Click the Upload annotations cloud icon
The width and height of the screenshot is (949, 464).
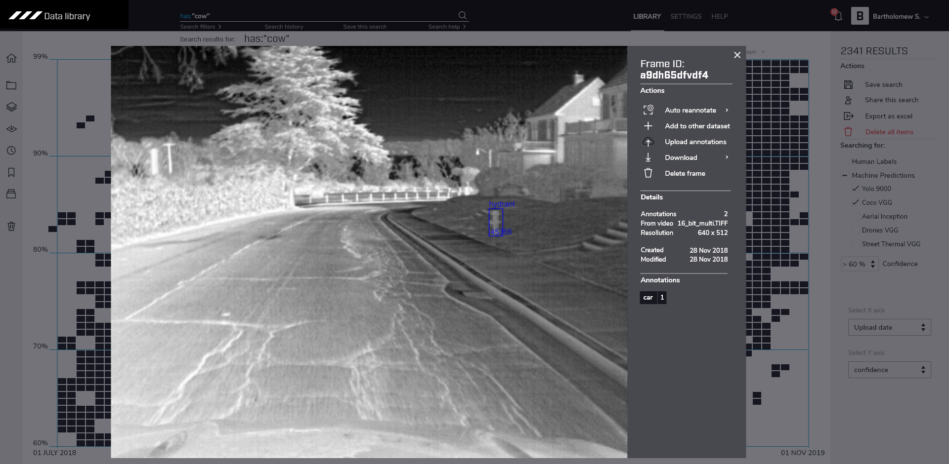[648, 142]
